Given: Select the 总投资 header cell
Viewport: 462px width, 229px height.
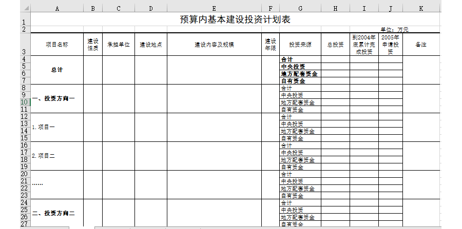Looking at the screenshot, I should pyautogui.click(x=335, y=45).
